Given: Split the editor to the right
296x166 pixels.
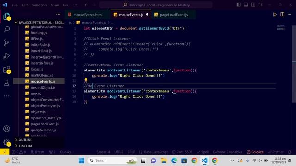Looking at the screenshot, I should [x=282, y=14].
